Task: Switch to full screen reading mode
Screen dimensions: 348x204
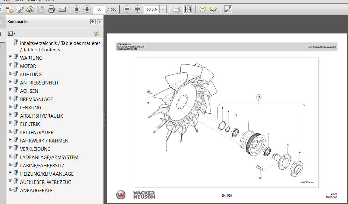Action: (228, 9)
